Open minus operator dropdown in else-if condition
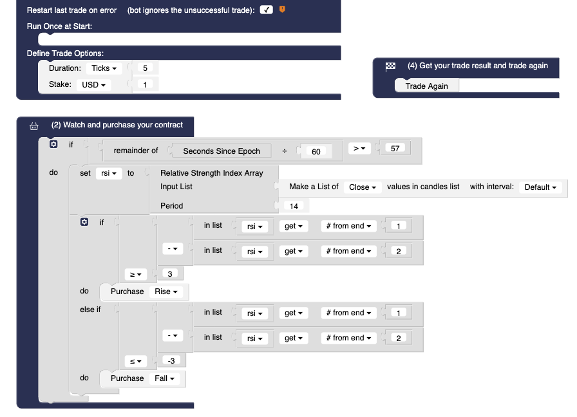This screenshot has width=577, height=417. click(173, 336)
